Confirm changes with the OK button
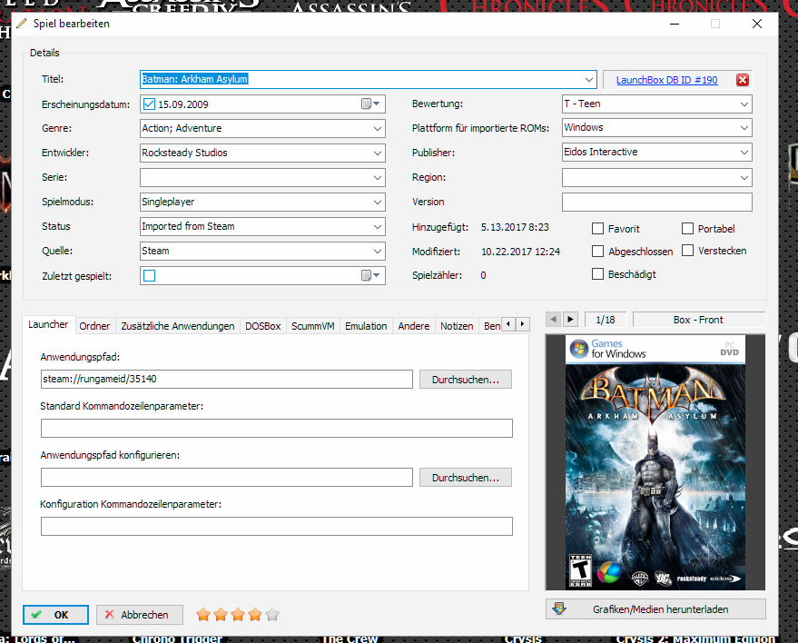This screenshot has height=643, width=798. (x=55, y=615)
